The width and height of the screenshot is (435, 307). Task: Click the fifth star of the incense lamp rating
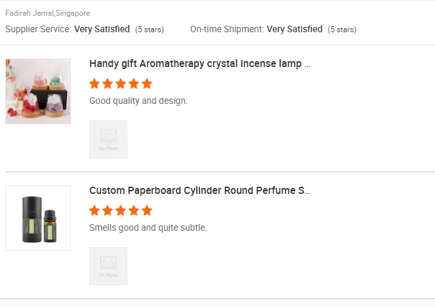tap(147, 83)
